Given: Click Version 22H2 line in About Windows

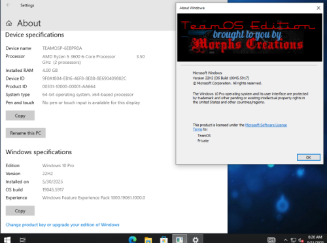Looking at the screenshot, I should point(221,78).
